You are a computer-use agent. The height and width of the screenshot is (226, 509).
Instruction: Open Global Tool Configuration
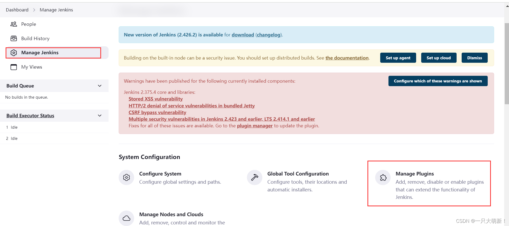coord(298,174)
